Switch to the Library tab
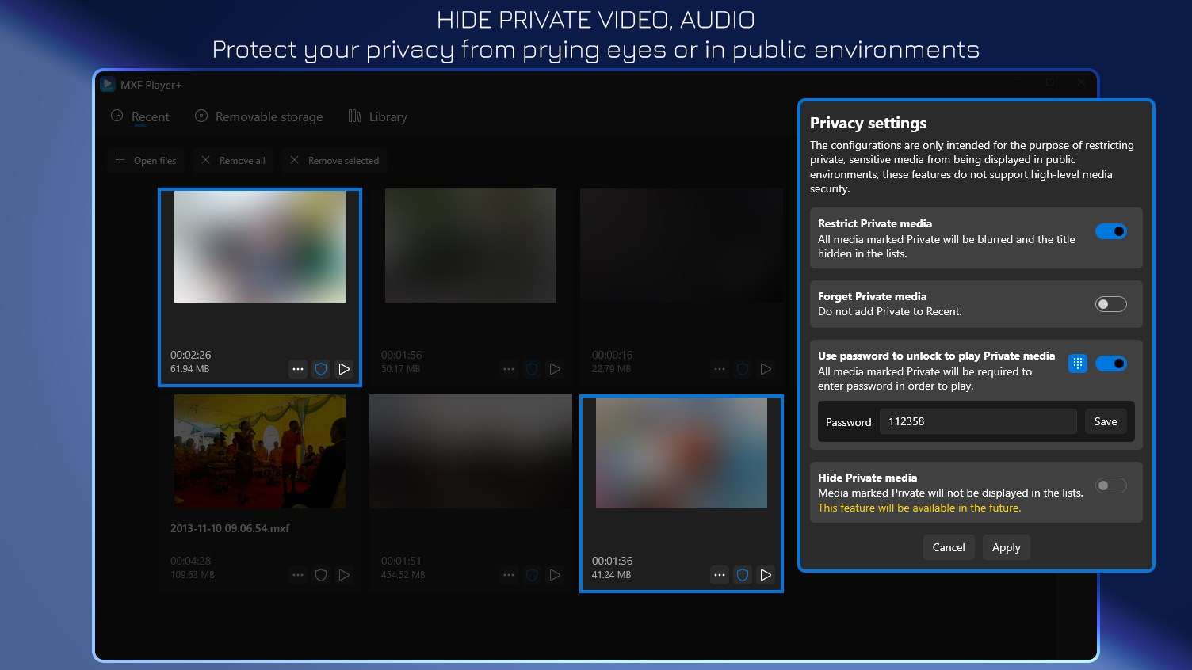 pyautogui.click(x=388, y=116)
